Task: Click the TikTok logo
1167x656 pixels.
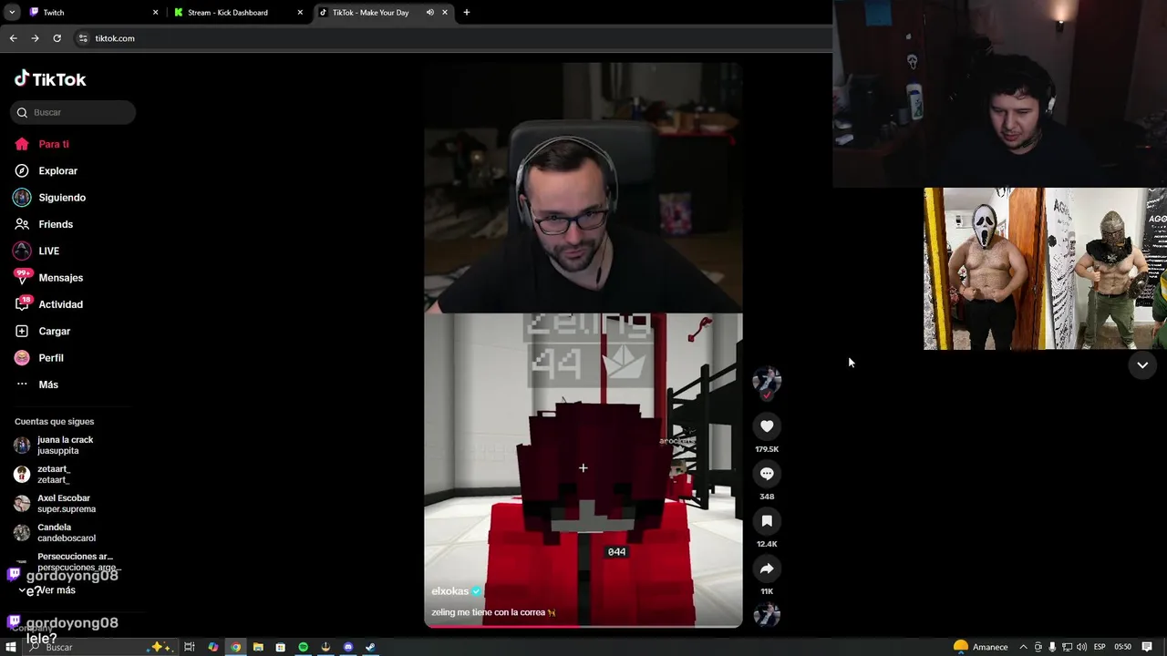Action: coord(50,79)
